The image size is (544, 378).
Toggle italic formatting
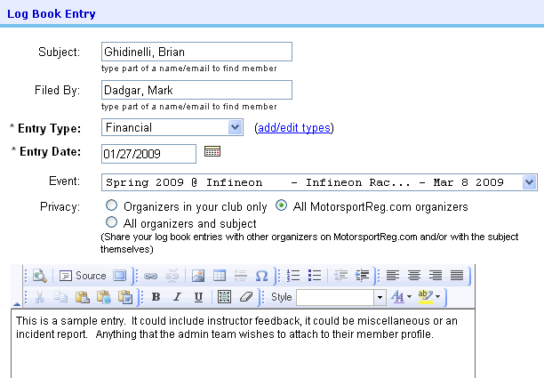coord(177,297)
